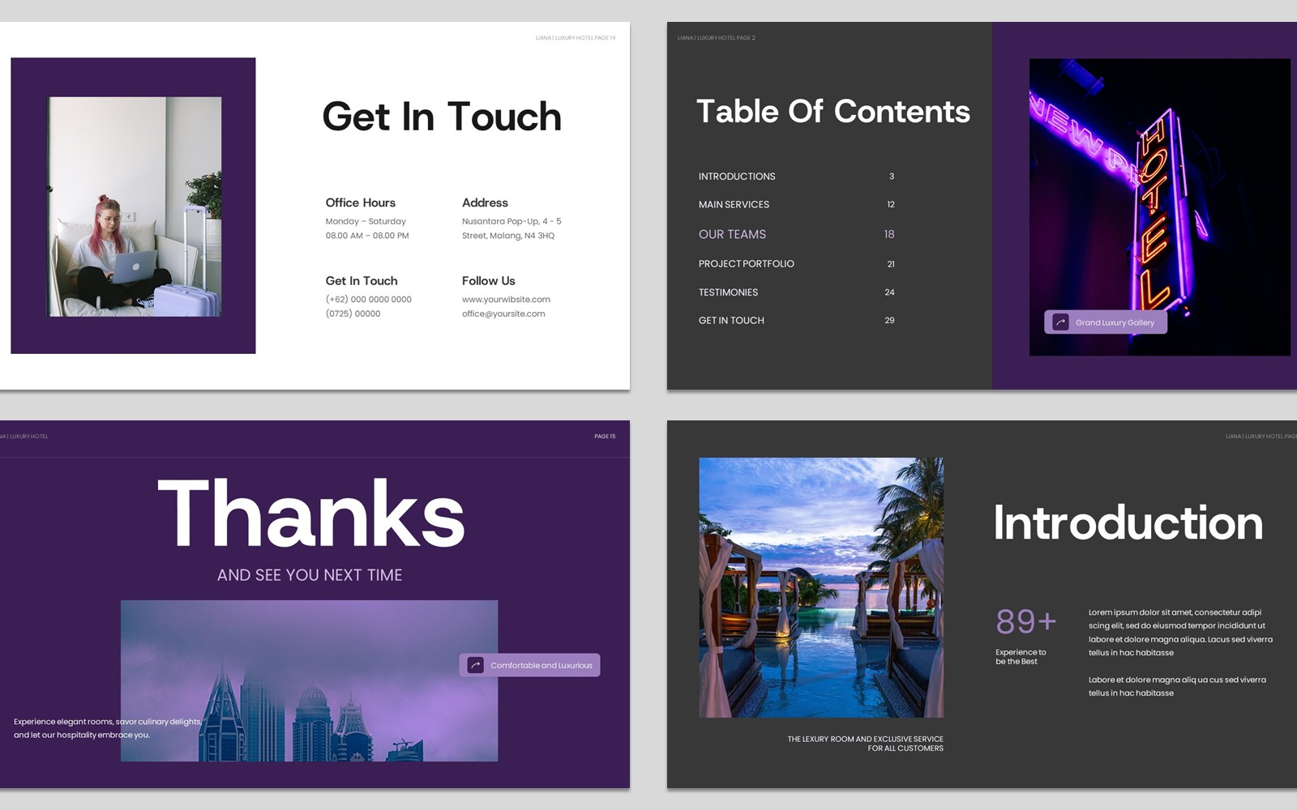Image resolution: width=1297 pixels, height=810 pixels.
Task: Click the arrow icon beside Comfortable and Luxurious
Action: pyautogui.click(x=476, y=665)
